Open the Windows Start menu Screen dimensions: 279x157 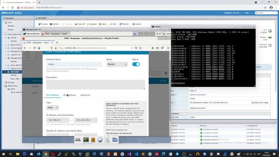(x=3, y=154)
